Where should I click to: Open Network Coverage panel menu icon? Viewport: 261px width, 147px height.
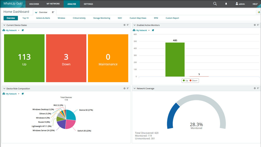click(x=258, y=89)
